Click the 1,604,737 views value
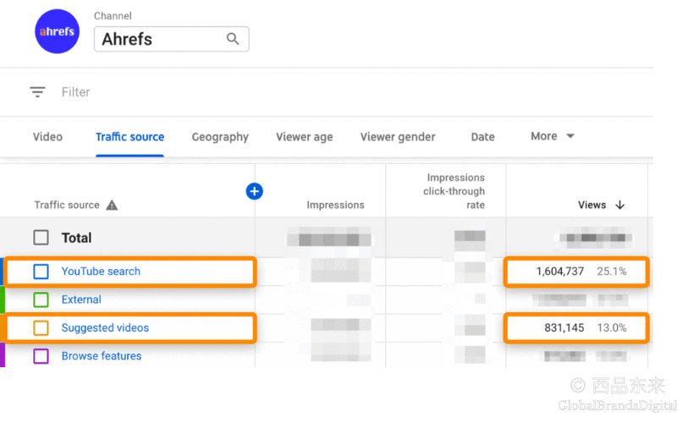 [x=559, y=272]
